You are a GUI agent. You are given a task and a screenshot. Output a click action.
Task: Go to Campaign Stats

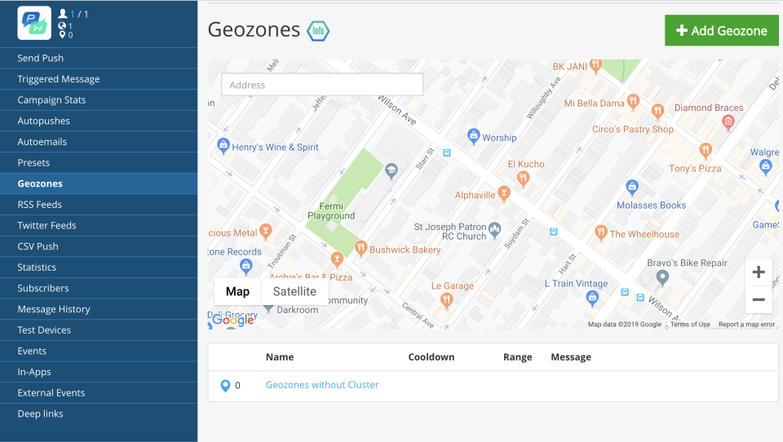(x=99, y=99)
